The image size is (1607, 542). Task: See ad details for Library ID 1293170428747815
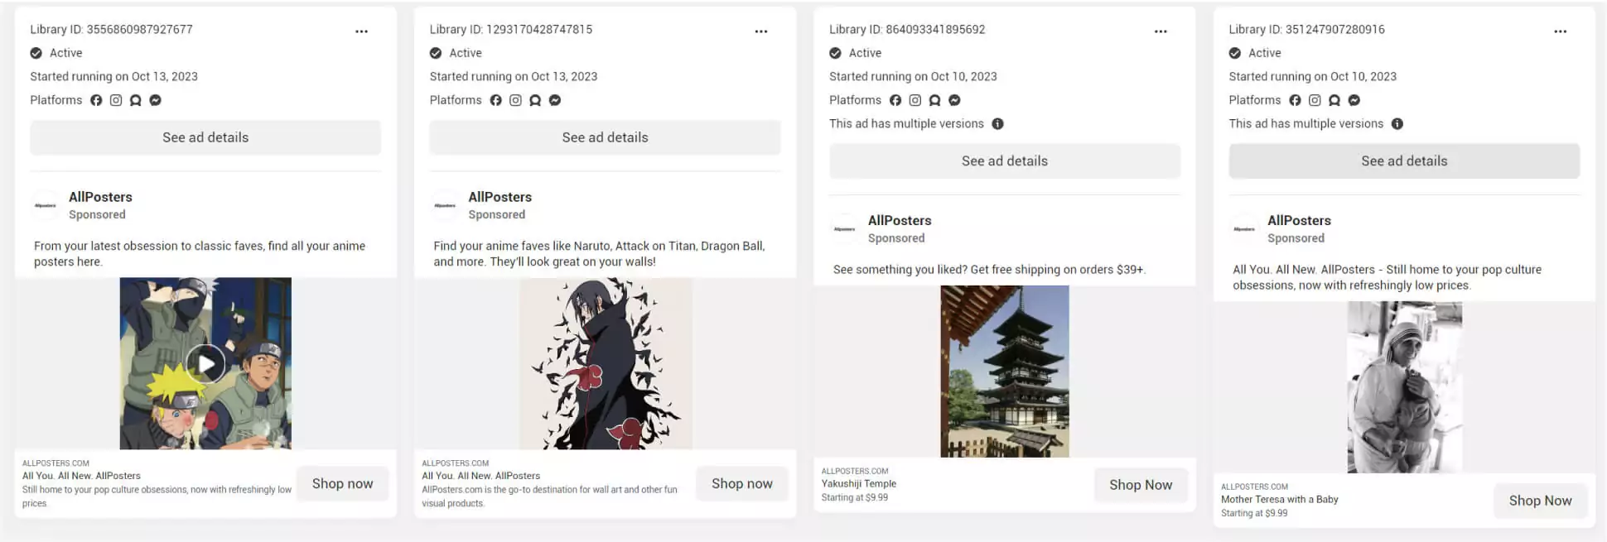tap(606, 137)
